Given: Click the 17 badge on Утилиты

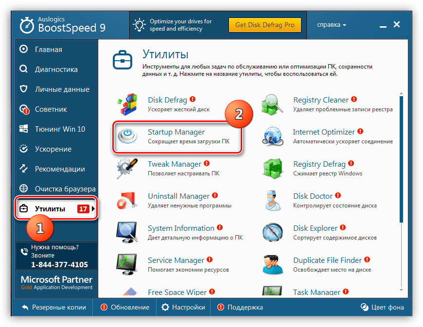Looking at the screenshot, I should [83, 208].
